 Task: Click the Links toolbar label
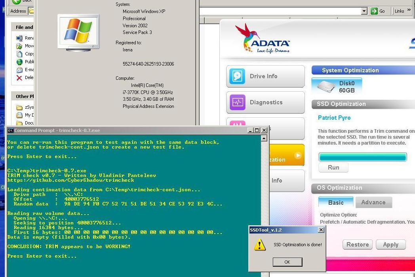click(x=399, y=11)
